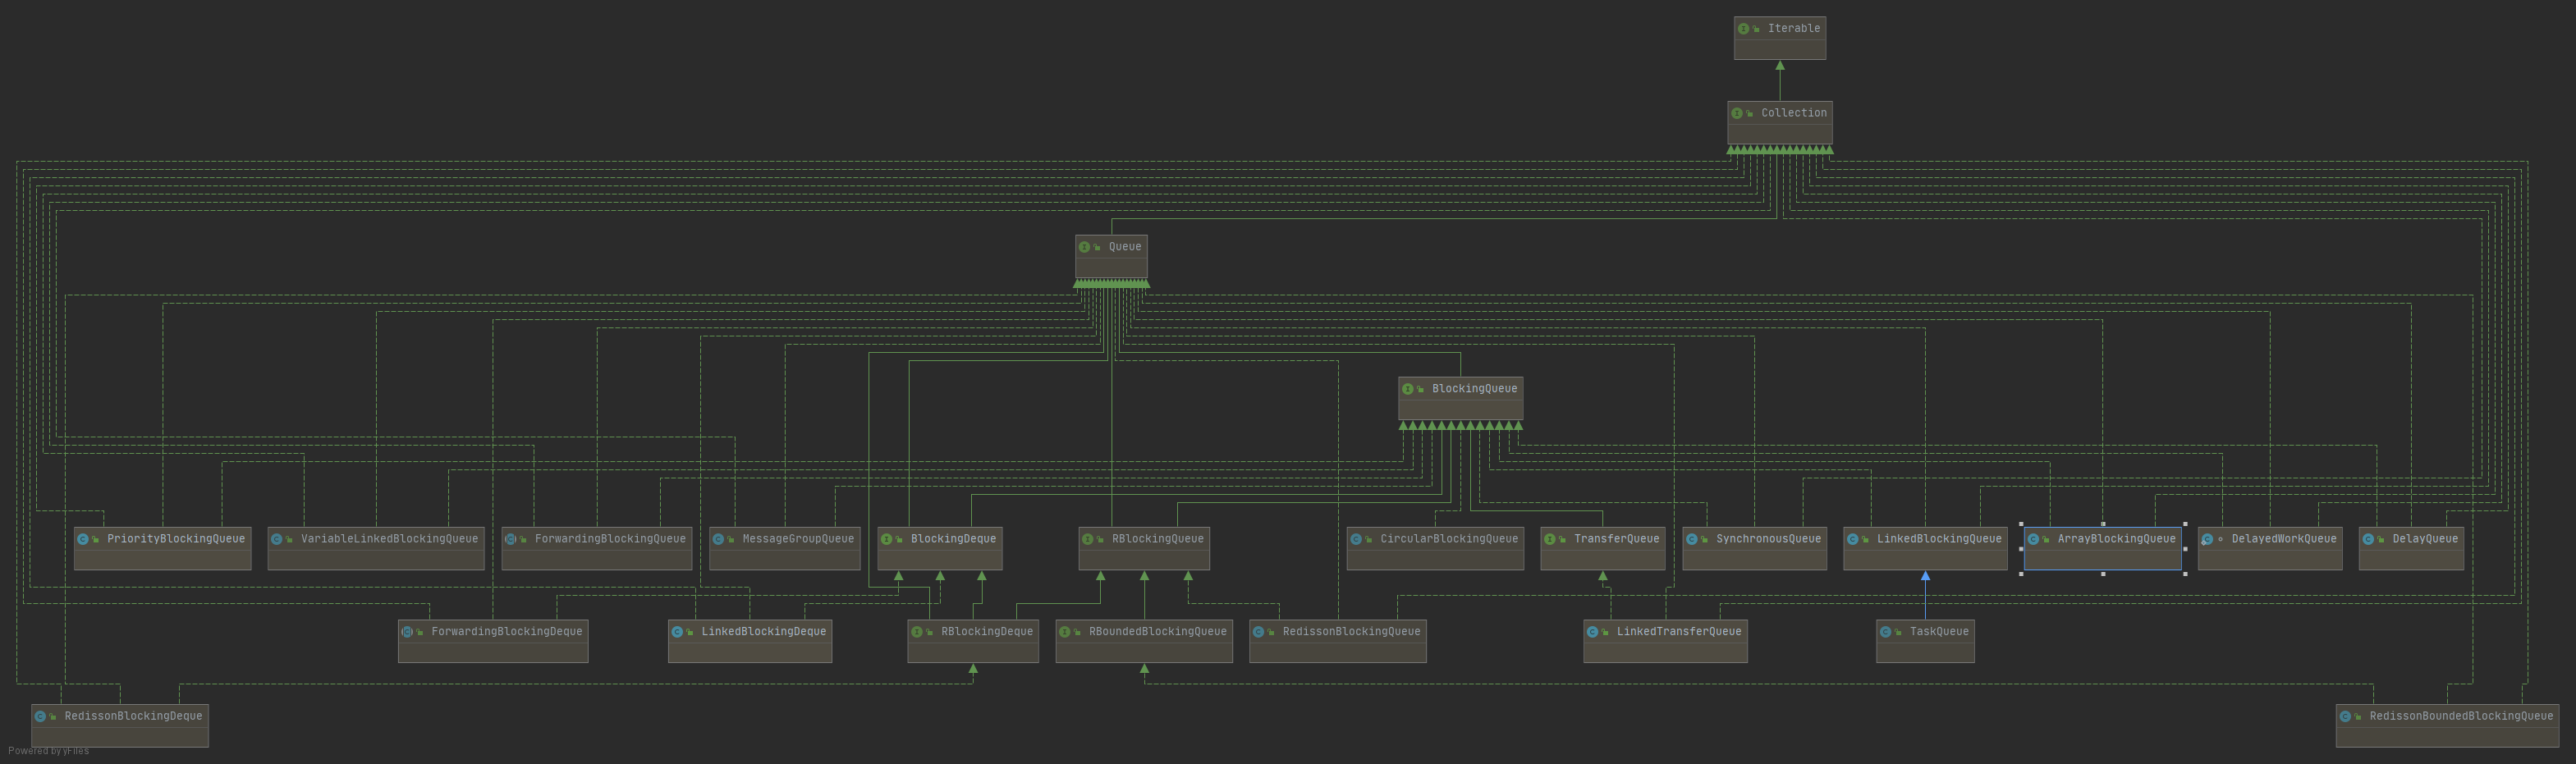Select the RBoundedBlockingQueue label

tap(1157, 632)
